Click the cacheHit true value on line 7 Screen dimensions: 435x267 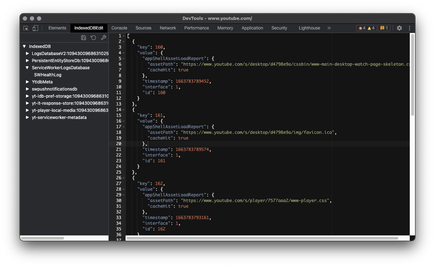click(x=183, y=70)
